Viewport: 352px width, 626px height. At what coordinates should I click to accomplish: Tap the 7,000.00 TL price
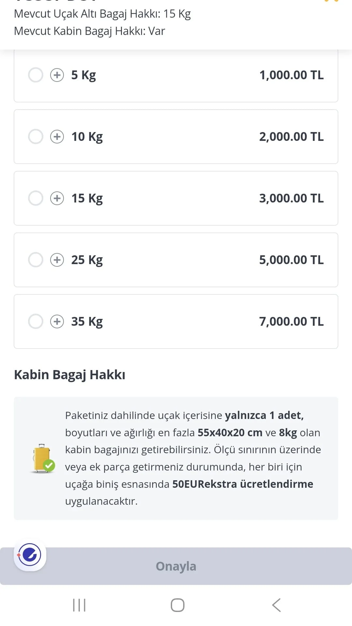click(x=291, y=321)
